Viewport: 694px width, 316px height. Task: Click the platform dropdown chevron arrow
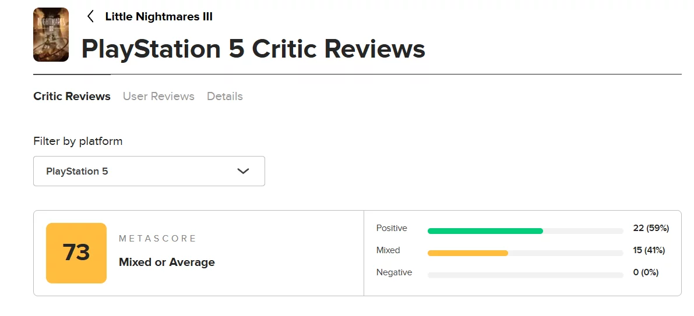[x=244, y=171]
